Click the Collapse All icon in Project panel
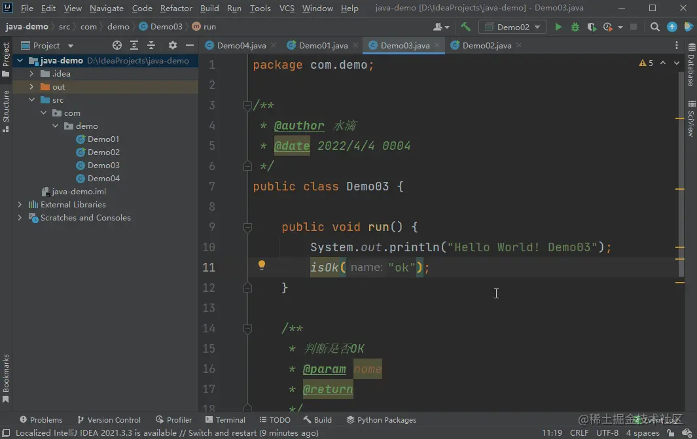This screenshot has height=439, width=697. (x=151, y=45)
